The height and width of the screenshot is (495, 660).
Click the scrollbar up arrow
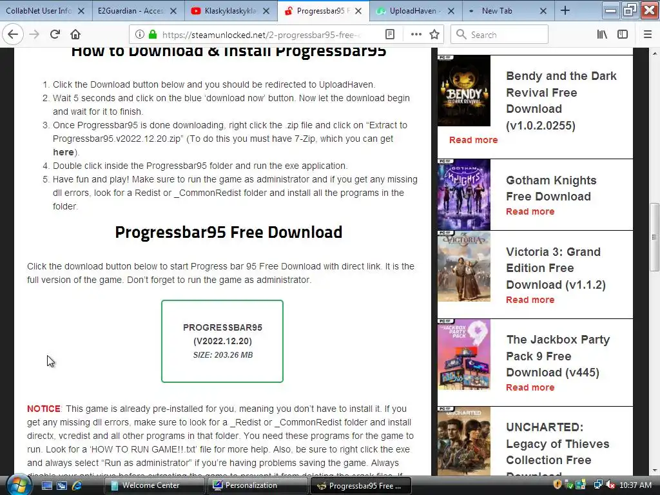[654, 53]
